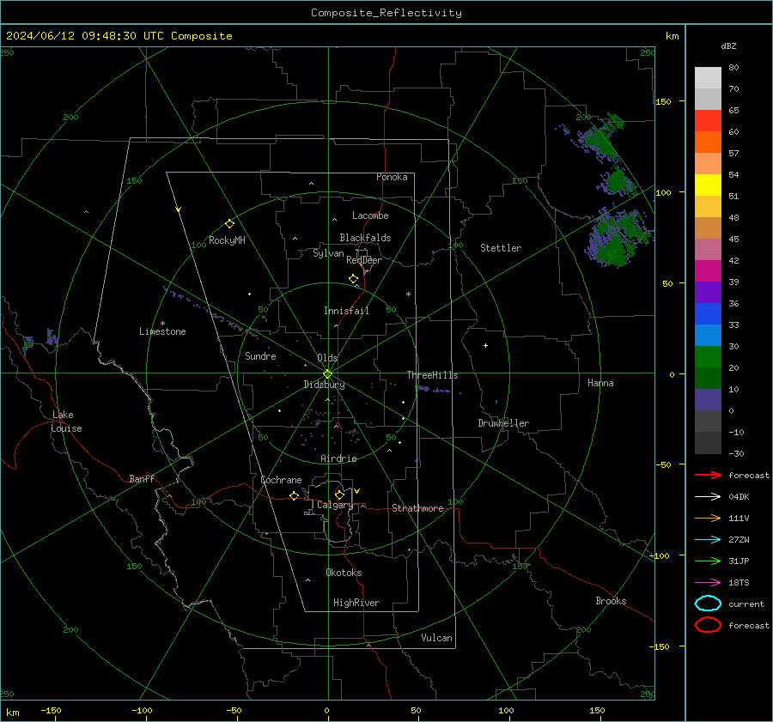
Task: Select the Limestone label
Action: coord(162,331)
